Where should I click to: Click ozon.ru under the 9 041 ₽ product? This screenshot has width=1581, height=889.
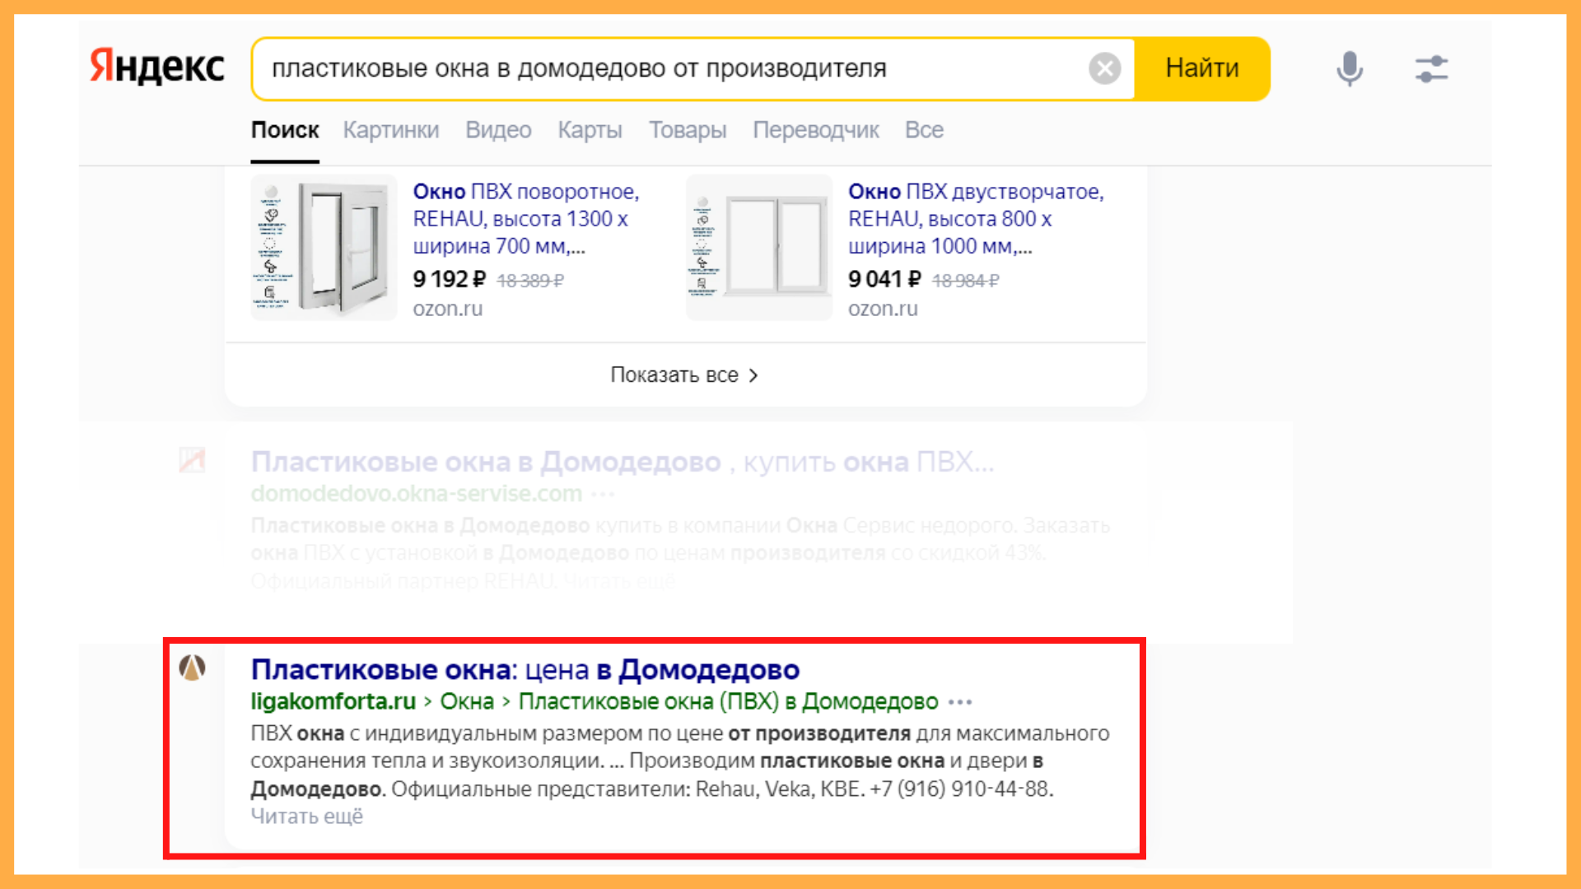click(883, 309)
